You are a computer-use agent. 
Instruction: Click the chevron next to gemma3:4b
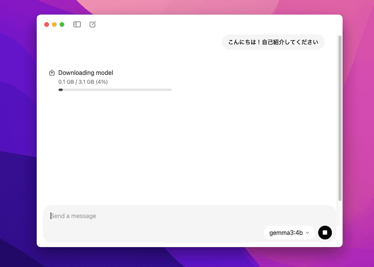coord(307,233)
